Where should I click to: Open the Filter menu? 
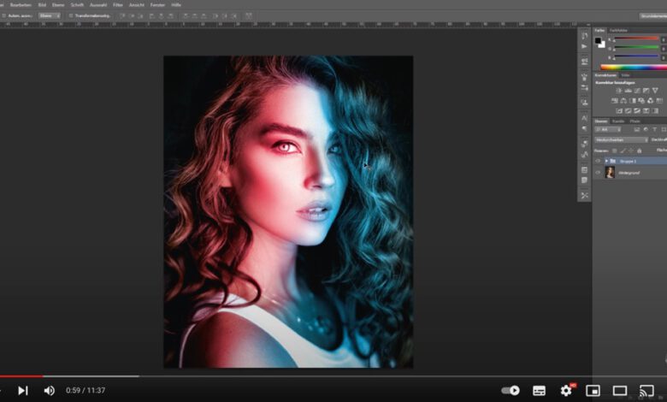118,5
